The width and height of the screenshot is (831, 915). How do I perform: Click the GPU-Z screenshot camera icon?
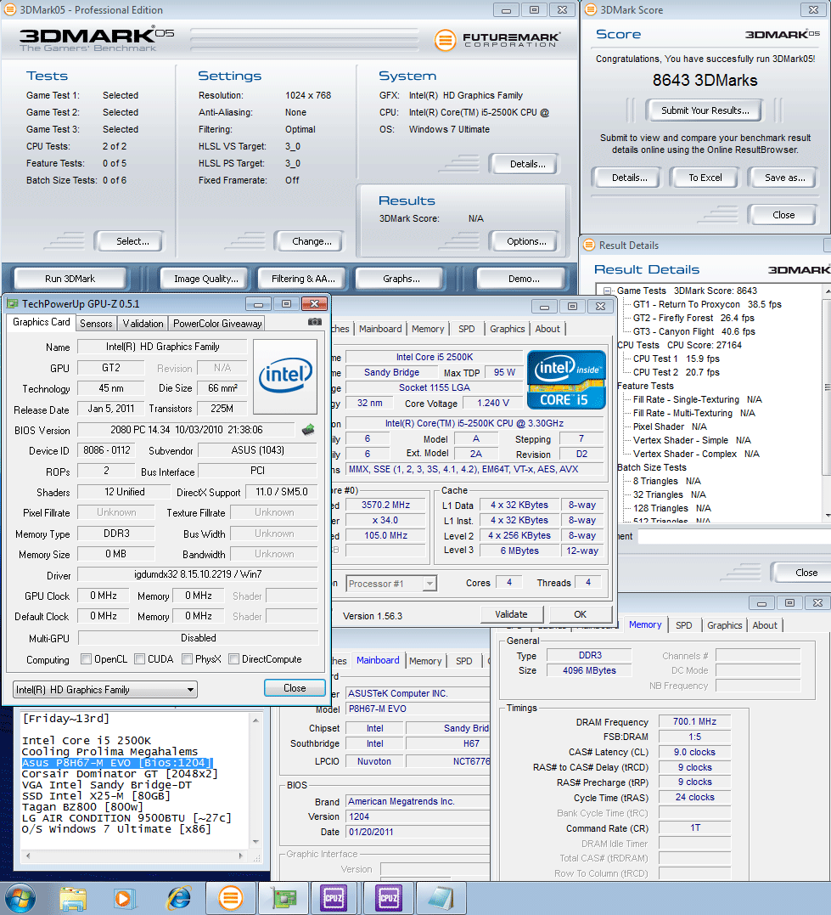click(x=314, y=321)
